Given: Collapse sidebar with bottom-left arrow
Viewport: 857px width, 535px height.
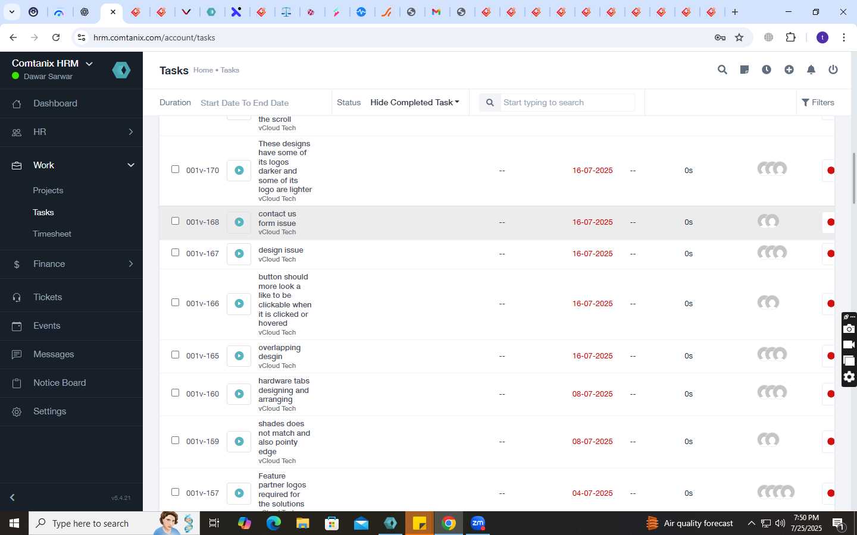Looking at the screenshot, I should [x=12, y=498].
